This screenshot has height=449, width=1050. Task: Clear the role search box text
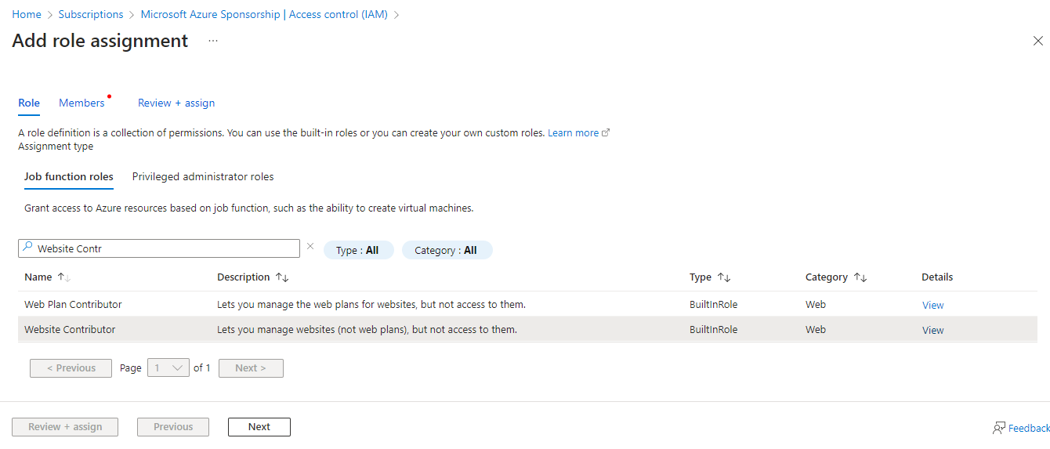[310, 246]
